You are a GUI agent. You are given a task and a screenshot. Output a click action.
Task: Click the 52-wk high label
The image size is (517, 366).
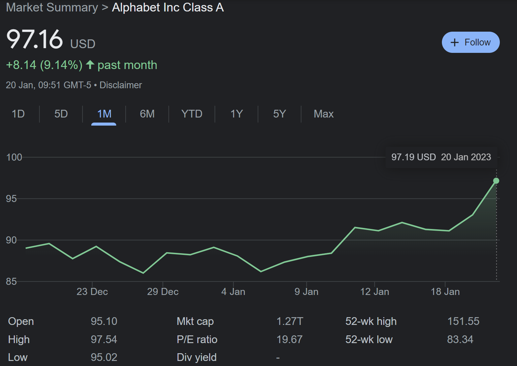tap(371, 322)
